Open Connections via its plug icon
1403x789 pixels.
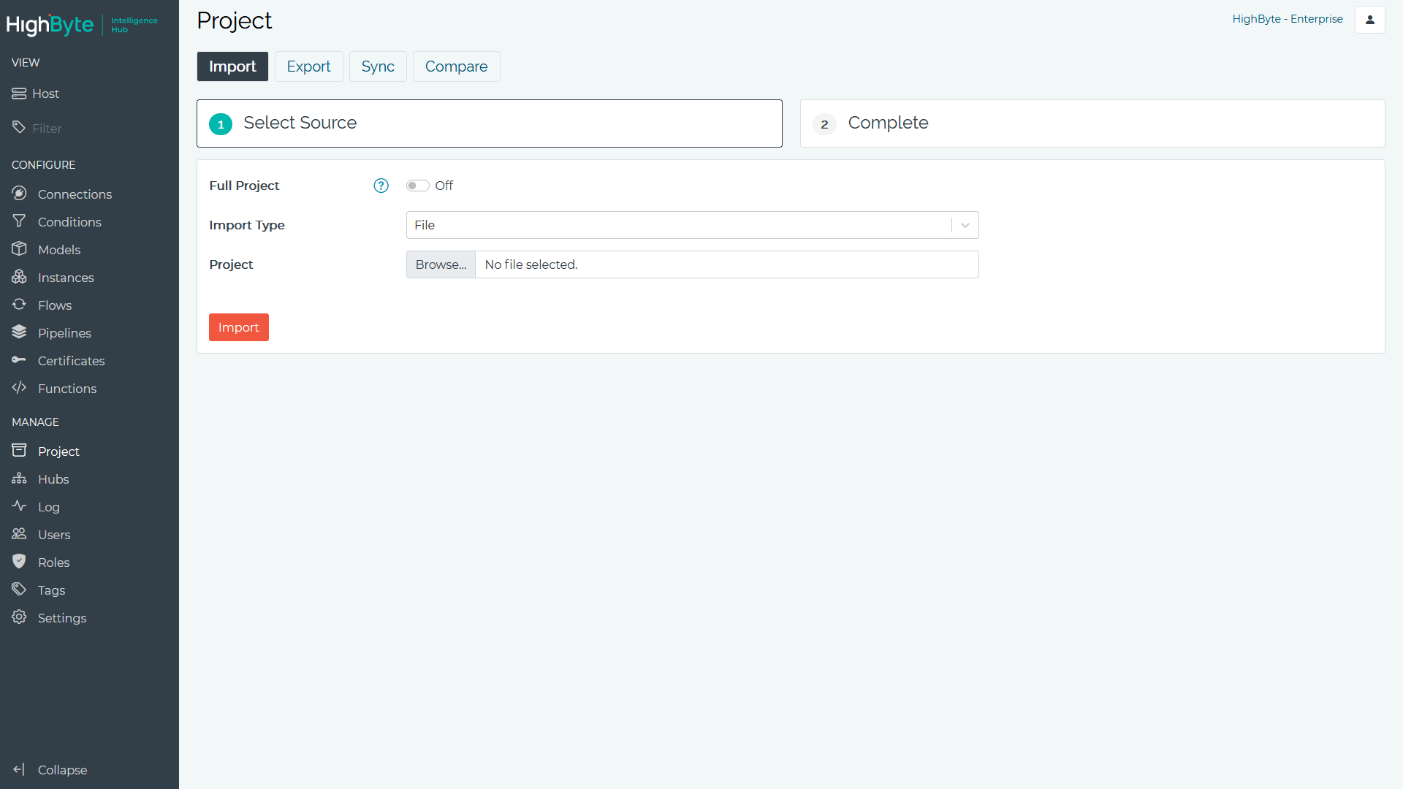[x=19, y=194]
